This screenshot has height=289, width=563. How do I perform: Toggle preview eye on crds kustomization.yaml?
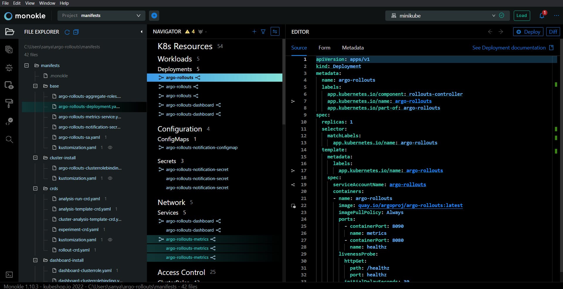click(110, 240)
